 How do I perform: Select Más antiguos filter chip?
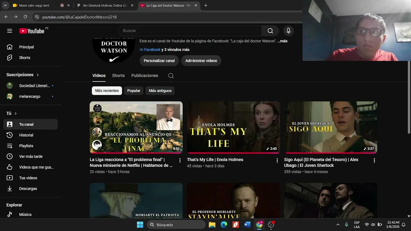(160, 91)
